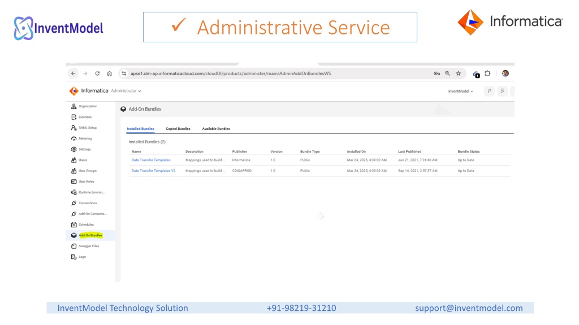579x325 pixels.
Task: Switch to the Installed Bundles tab
Action: coord(140,129)
